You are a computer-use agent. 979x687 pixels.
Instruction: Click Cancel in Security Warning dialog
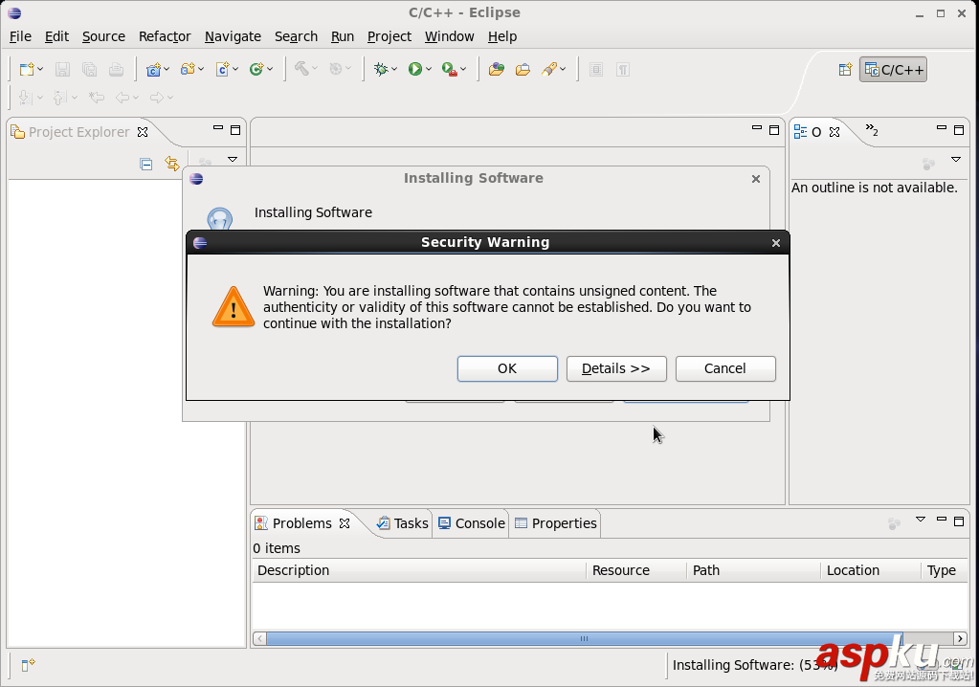pos(725,368)
